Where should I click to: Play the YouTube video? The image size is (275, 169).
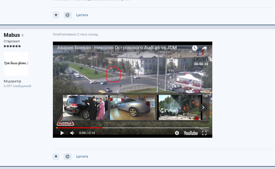click(62, 133)
